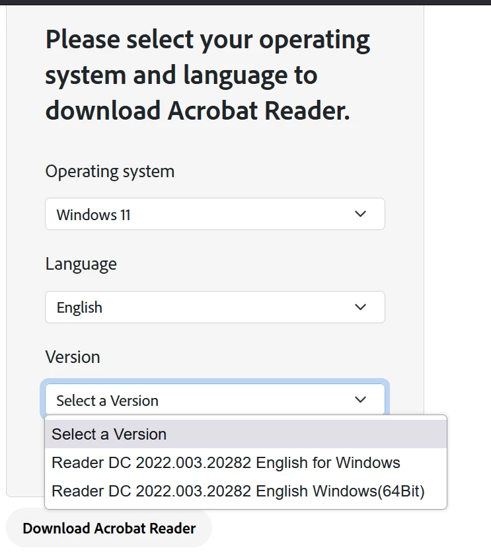Collapse the Version dropdown field
The width and height of the screenshot is (491, 552).
[215, 399]
